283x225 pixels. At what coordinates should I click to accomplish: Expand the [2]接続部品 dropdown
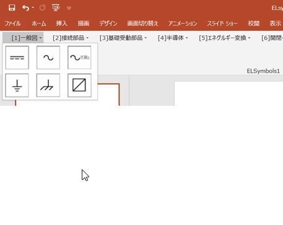pos(71,38)
